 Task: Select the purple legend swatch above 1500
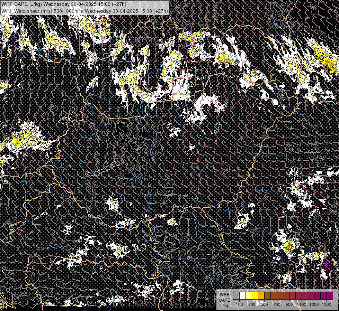point(330,295)
